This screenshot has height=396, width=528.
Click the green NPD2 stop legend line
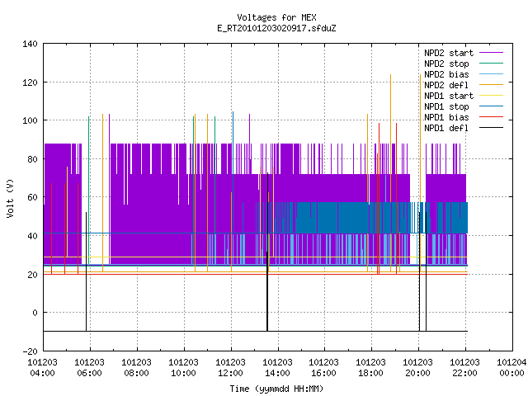point(491,63)
